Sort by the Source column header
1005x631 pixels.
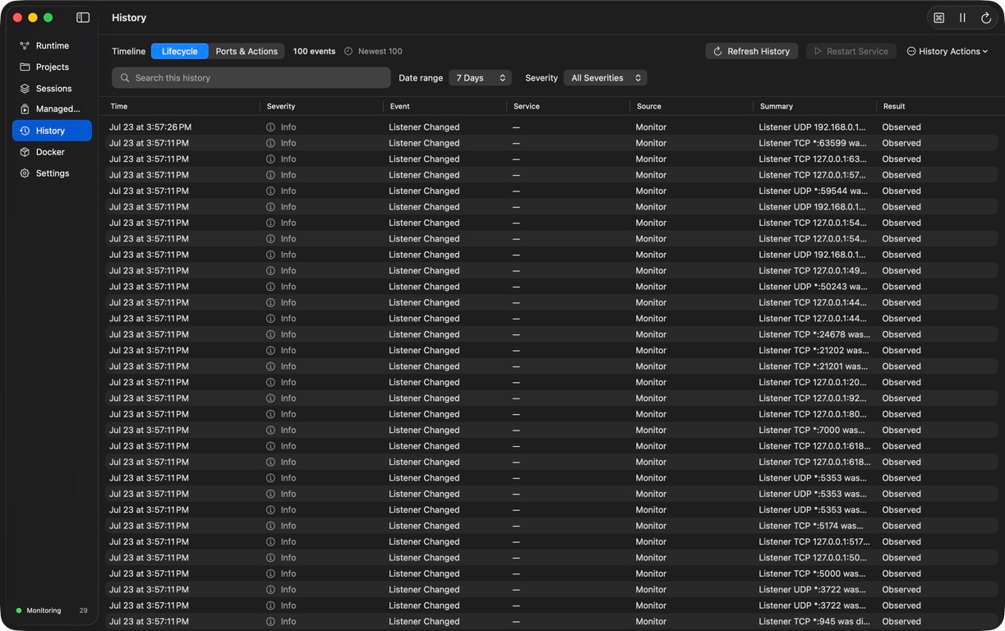pos(648,106)
